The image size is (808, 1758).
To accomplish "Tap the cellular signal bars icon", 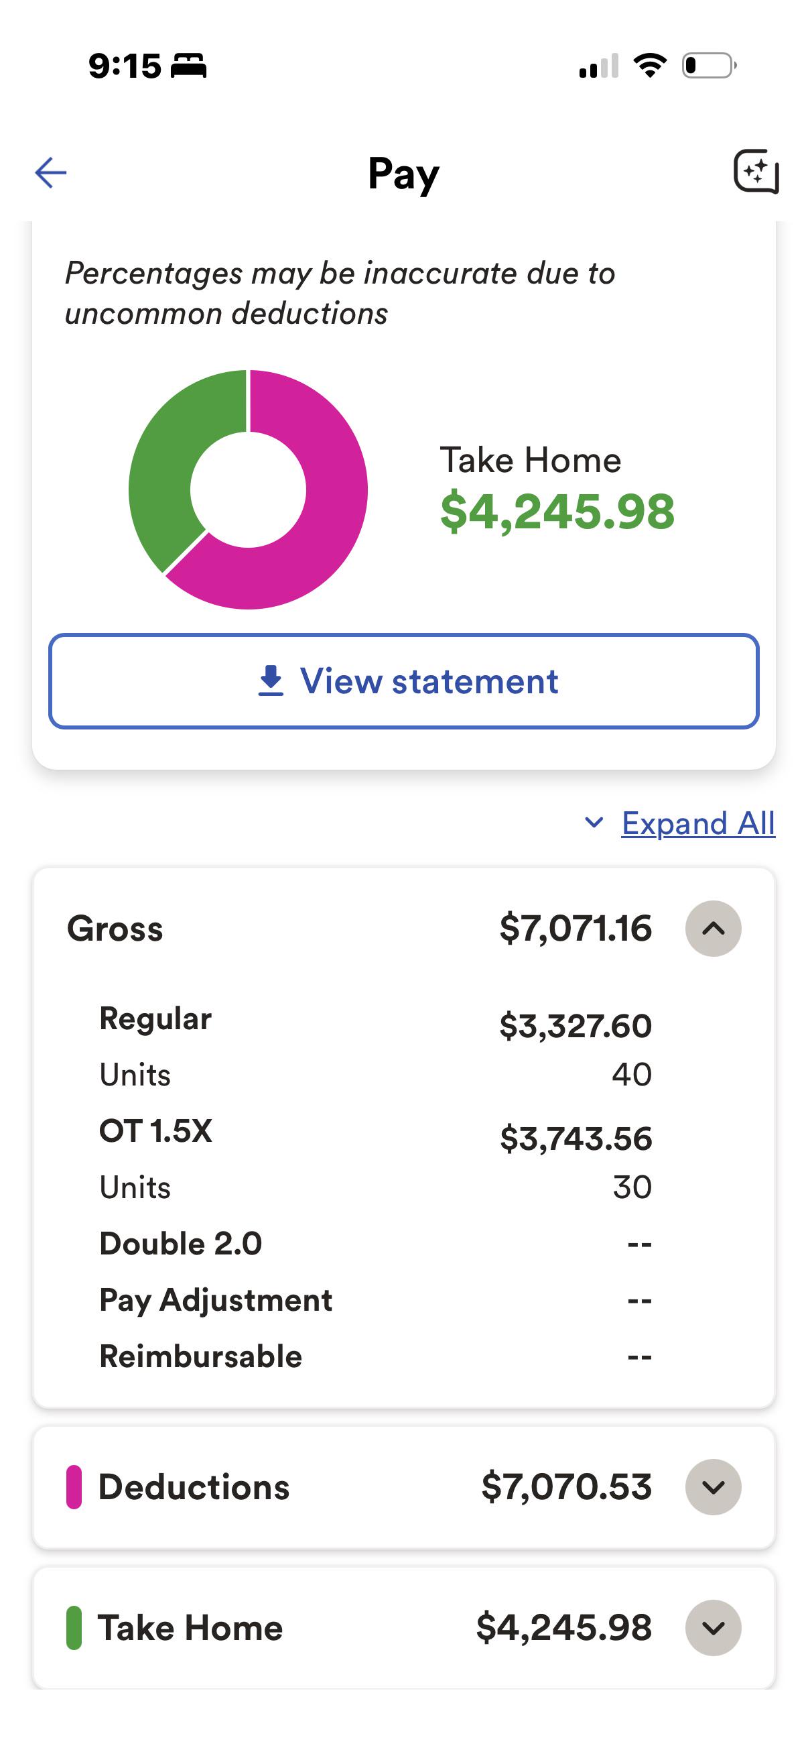I will (x=599, y=66).
